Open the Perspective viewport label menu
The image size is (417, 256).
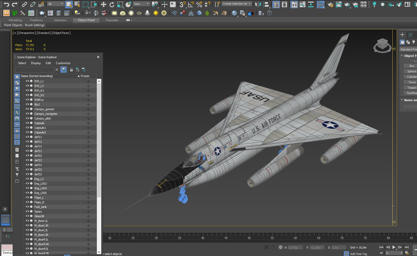pyautogui.click(x=27, y=33)
